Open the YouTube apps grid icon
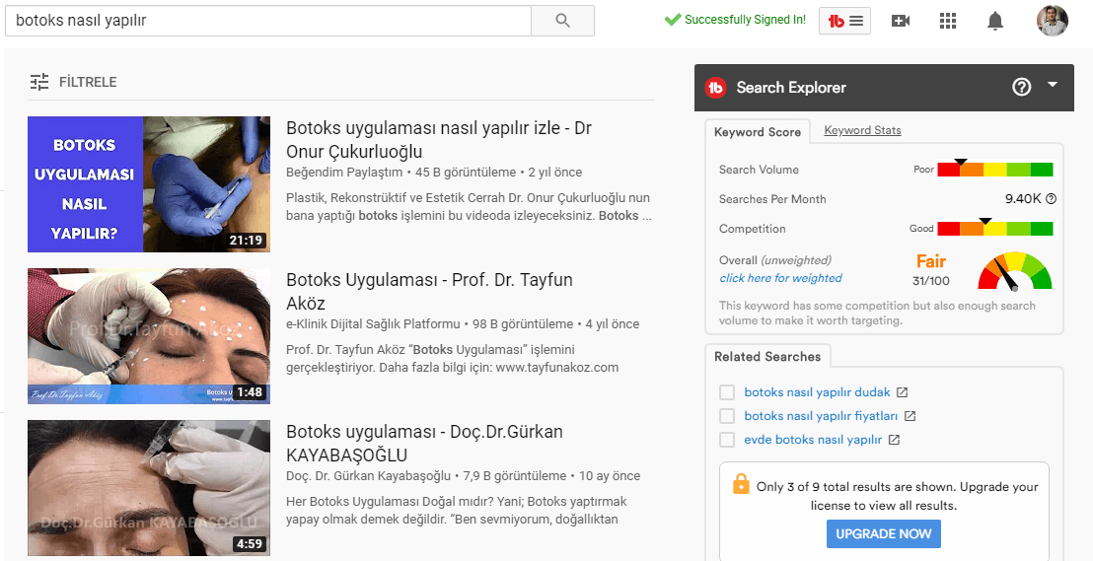The width and height of the screenshot is (1093, 561). point(948,21)
